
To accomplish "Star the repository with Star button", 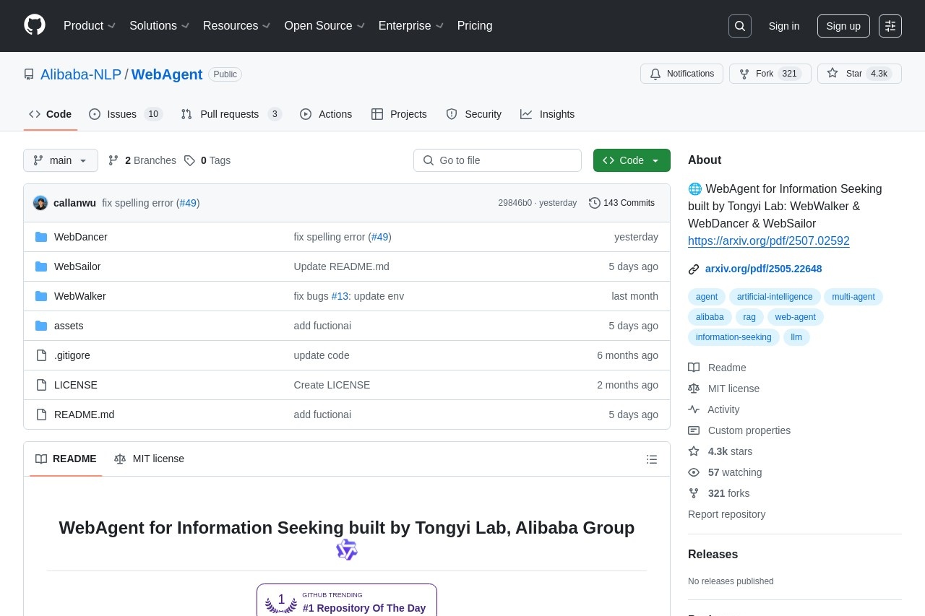I will [x=859, y=74].
